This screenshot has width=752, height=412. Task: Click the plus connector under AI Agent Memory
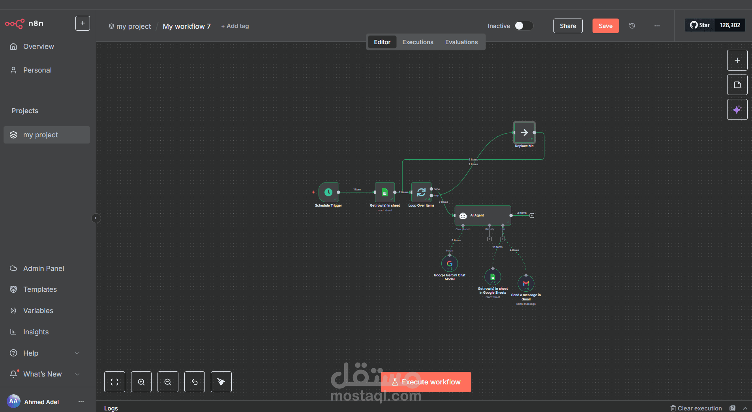point(489,239)
